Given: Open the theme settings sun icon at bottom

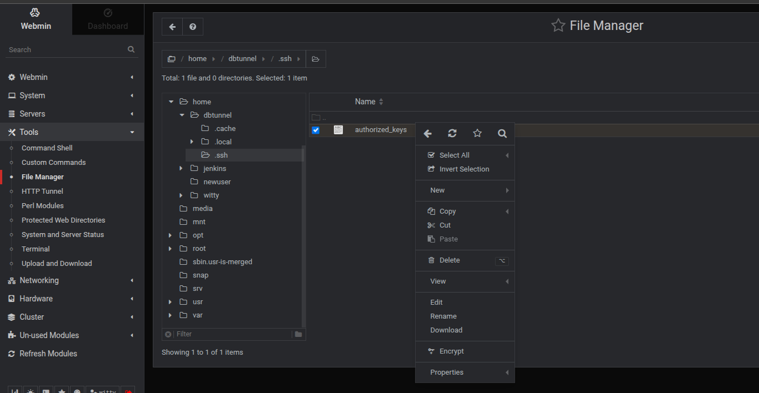Looking at the screenshot, I should [x=31, y=390].
